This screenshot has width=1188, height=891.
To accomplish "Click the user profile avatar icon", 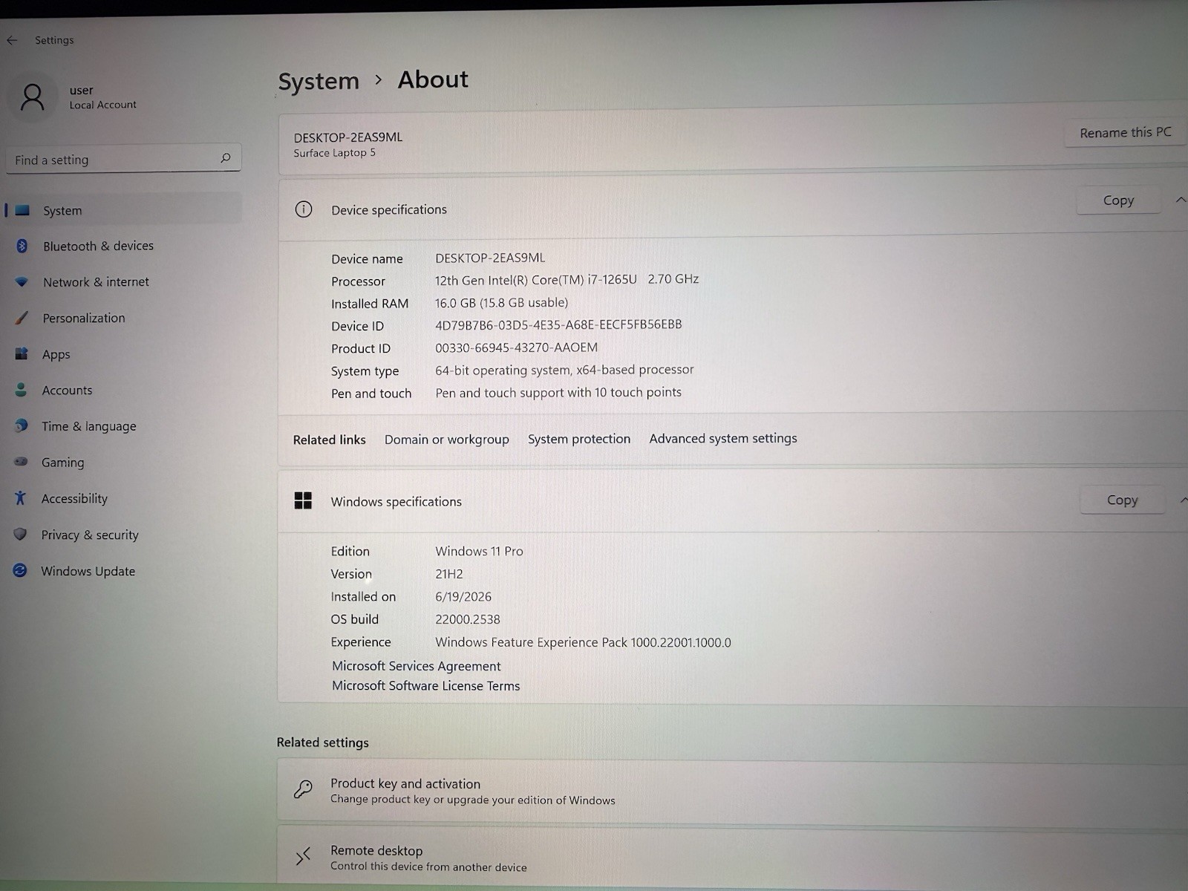I will coord(33,97).
